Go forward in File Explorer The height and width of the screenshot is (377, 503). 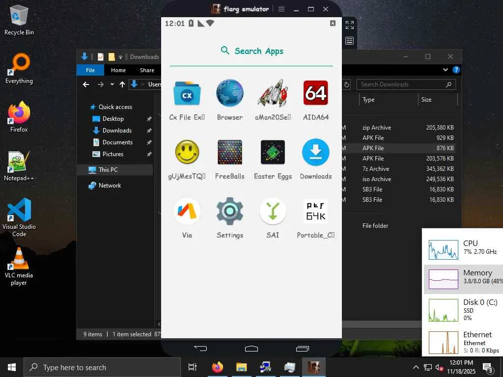[x=101, y=84]
